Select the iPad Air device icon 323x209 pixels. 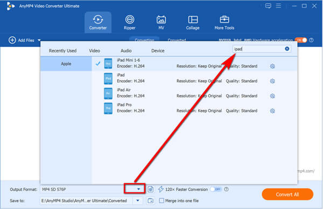click(x=108, y=93)
